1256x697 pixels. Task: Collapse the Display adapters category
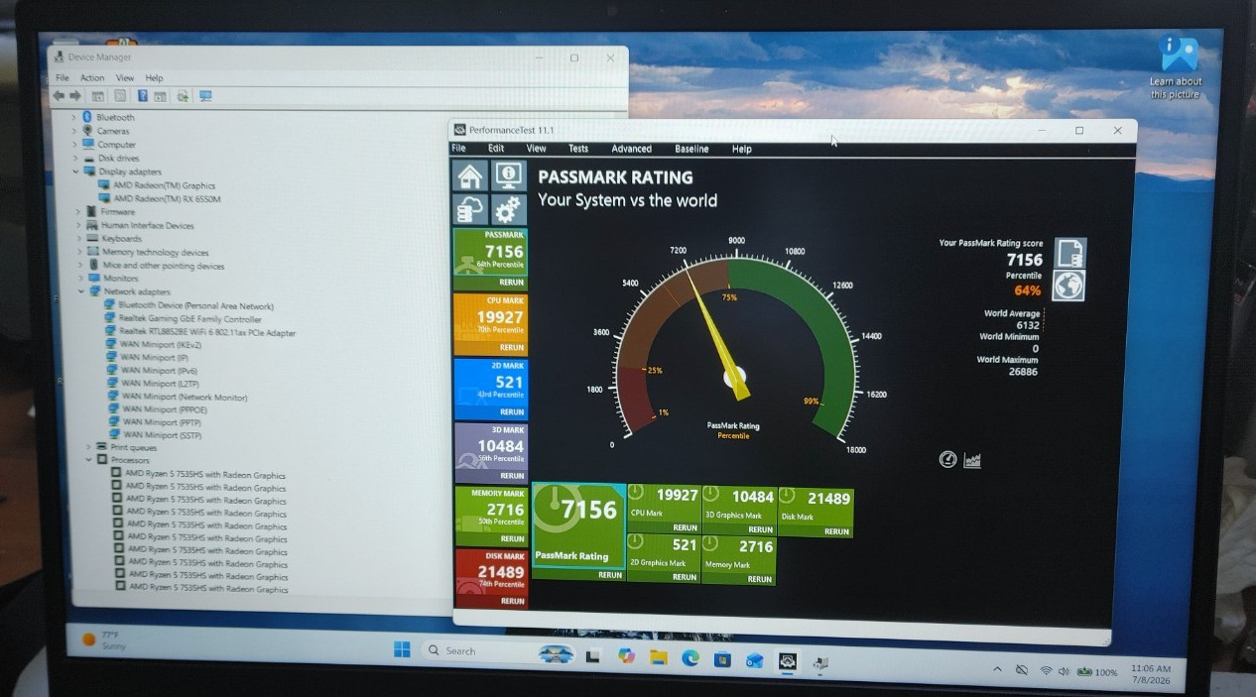point(74,172)
